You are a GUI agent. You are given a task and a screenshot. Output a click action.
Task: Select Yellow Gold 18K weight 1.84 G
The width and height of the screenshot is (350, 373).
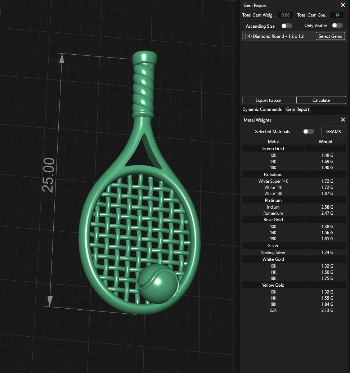(x=327, y=304)
